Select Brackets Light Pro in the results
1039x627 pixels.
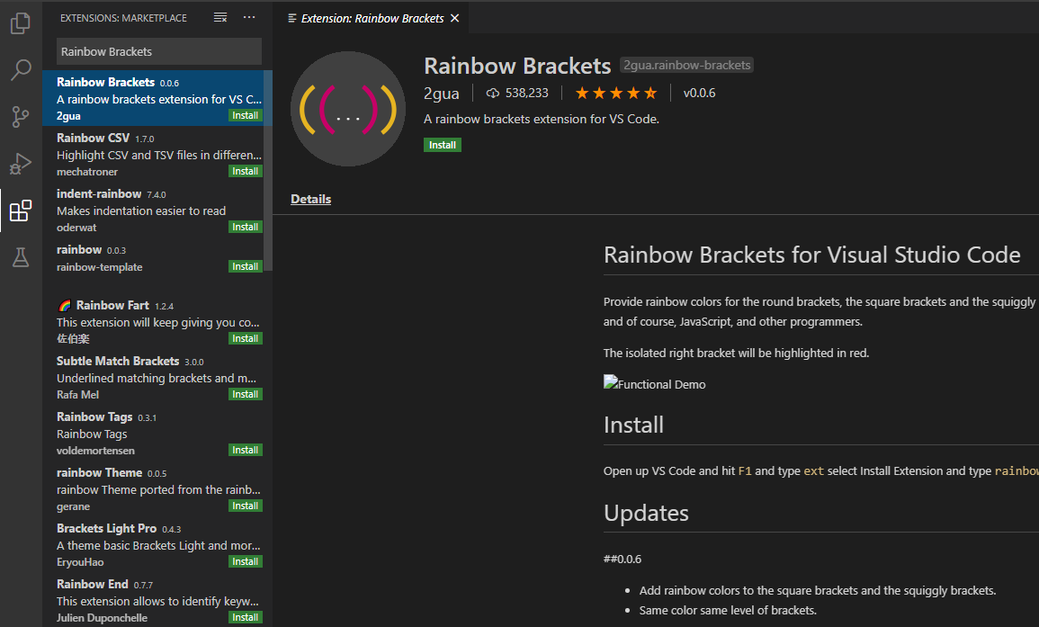[x=153, y=544]
